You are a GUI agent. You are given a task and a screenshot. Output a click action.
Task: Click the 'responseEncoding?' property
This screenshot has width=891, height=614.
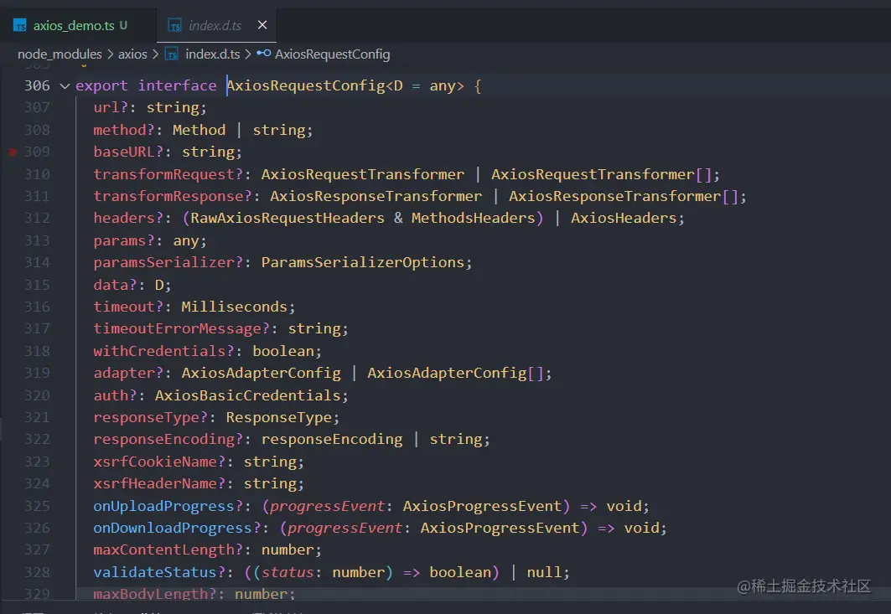click(168, 439)
